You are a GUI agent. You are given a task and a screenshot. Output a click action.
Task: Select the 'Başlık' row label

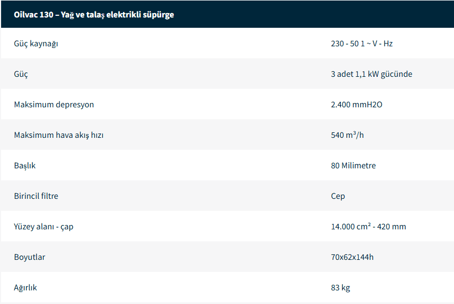click(24, 166)
